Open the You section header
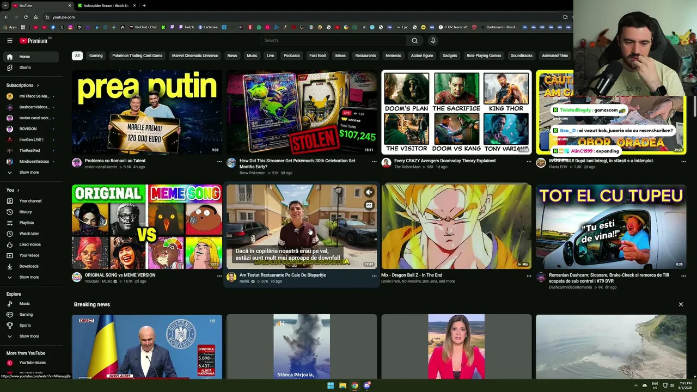This screenshot has width=697, height=392. pos(13,190)
